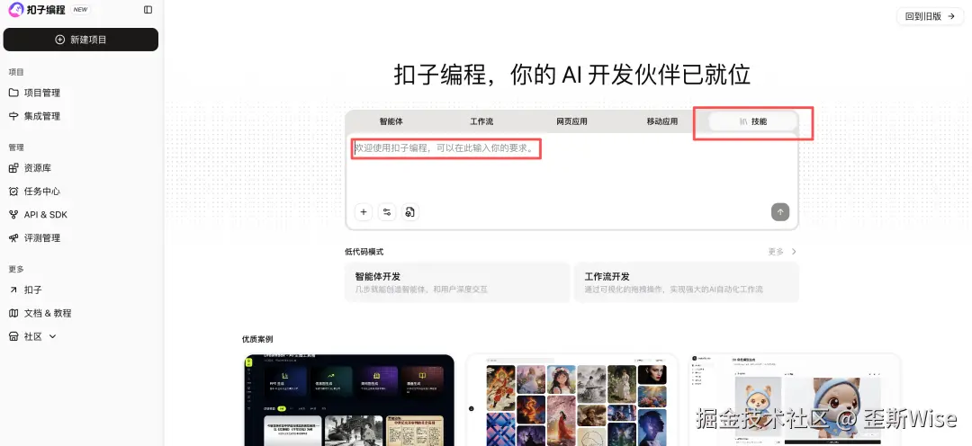
Task: Click the 低代码模式 heading
Action: coord(364,252)
